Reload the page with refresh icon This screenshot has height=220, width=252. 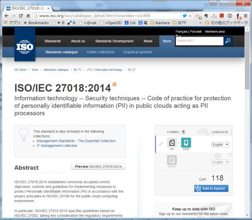click(21, 16)
